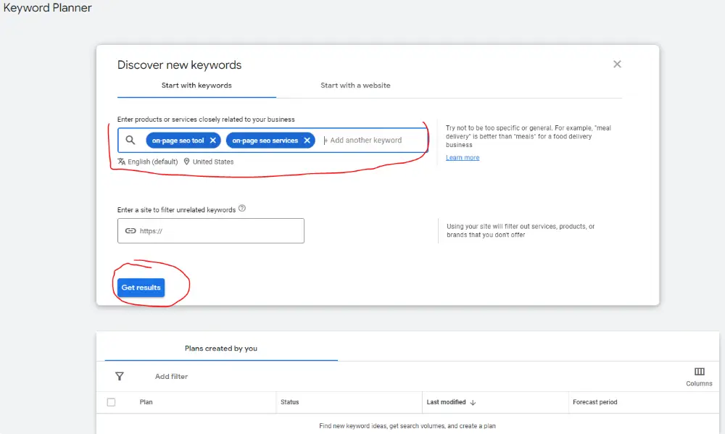The height and width of the screenshot is (434, 725).
Task: Open the Columns settings icon
Action: click(699, 372)
